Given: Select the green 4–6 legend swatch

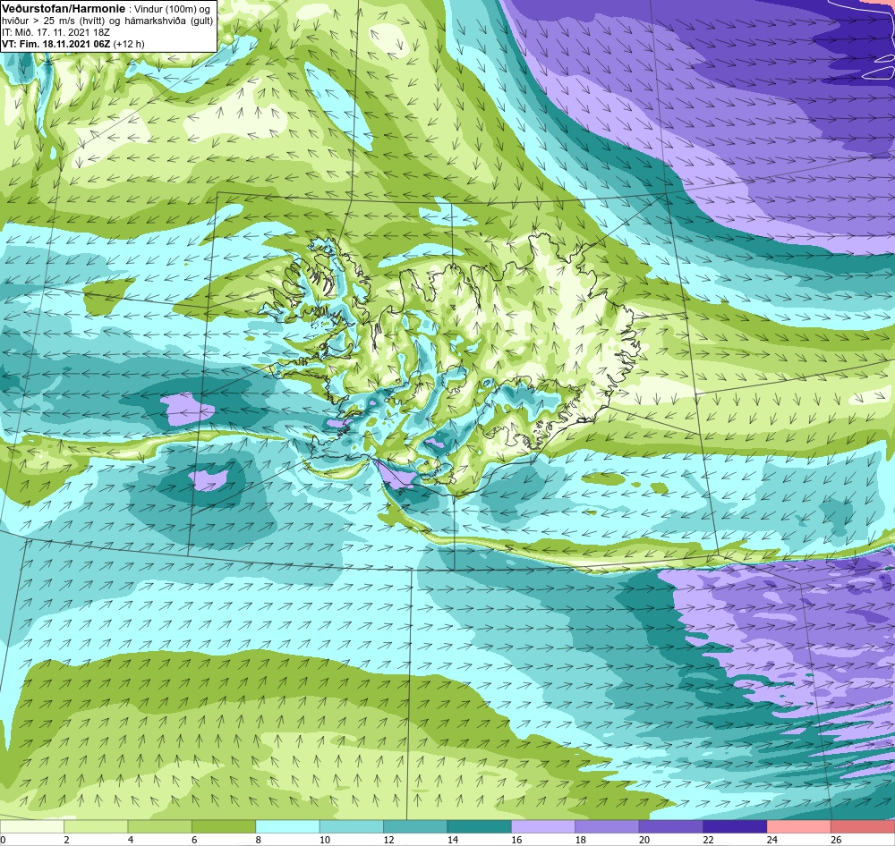Looking at the screenshot, I should (160, 826).
